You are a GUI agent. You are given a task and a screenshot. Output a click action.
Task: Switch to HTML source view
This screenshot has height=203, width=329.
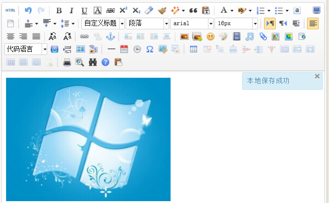point(10,10)
